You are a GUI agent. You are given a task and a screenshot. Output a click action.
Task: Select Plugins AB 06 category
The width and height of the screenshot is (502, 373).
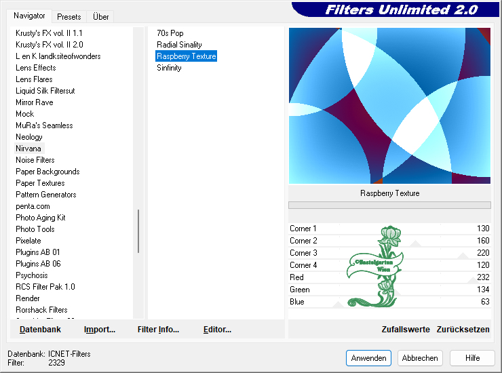[38, 264]
